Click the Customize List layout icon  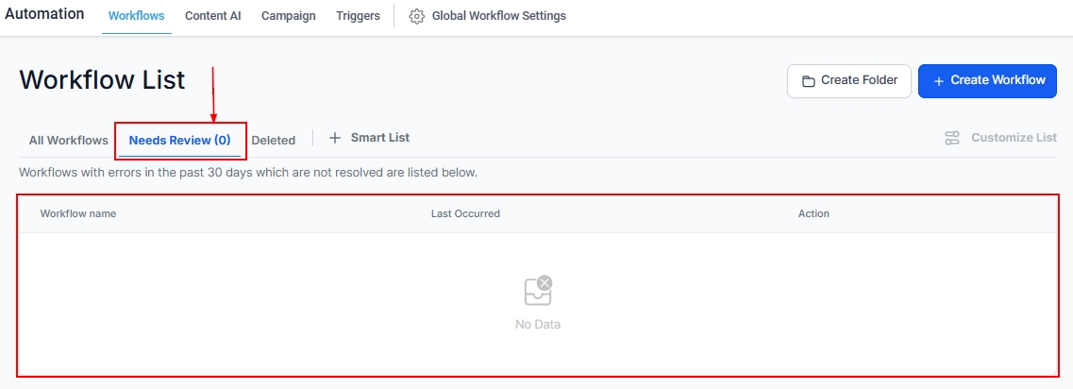click(x=952, y=138)
